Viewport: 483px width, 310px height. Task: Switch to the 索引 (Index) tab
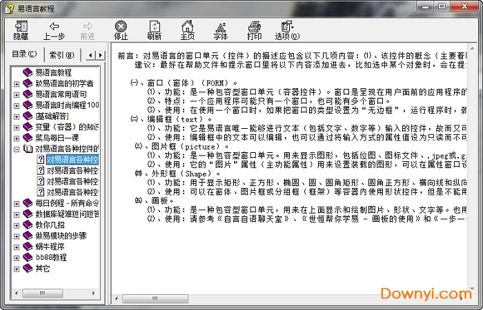[x=61, y=55]
